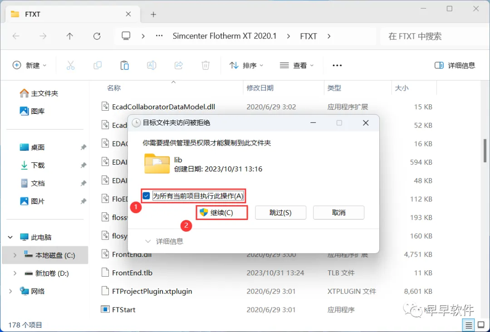Open 图库 in the sidebar
Image resolution: width=490 pixels, height=332 pixels.
(33, 111)
